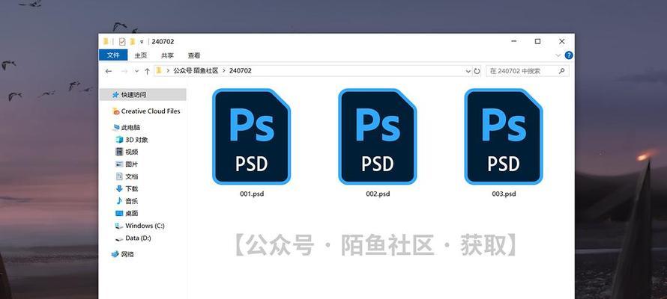
Task: Select the 001.psd Photoshop file icon
Action: click(x=251, y=137)
